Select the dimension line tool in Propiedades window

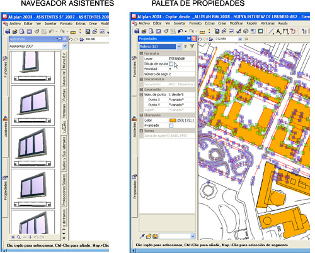285,31
